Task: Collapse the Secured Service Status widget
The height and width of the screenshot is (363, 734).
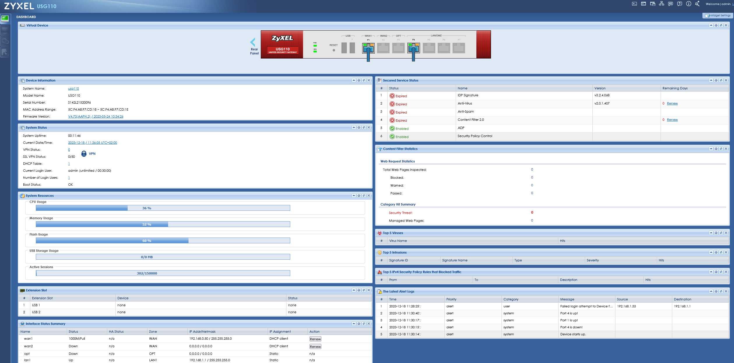Action: point(711,80)
